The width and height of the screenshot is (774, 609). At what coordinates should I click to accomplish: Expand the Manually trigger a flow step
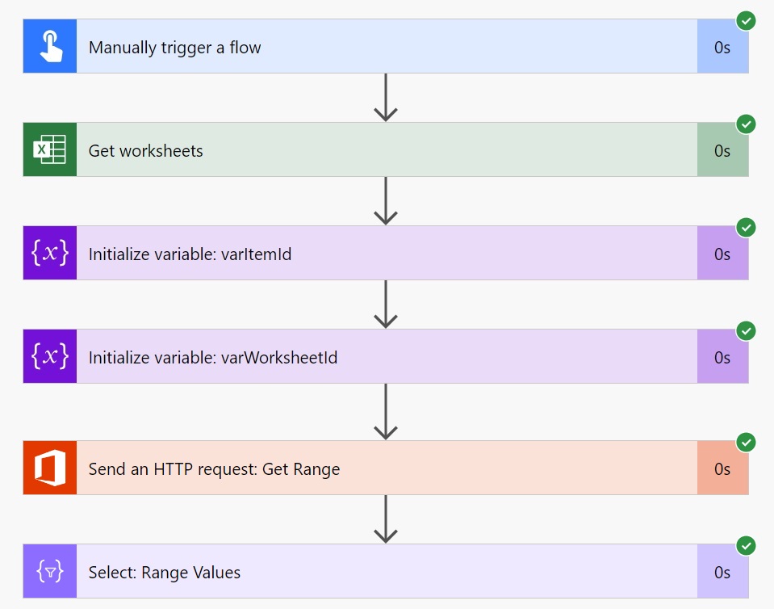tap(387, 46)
